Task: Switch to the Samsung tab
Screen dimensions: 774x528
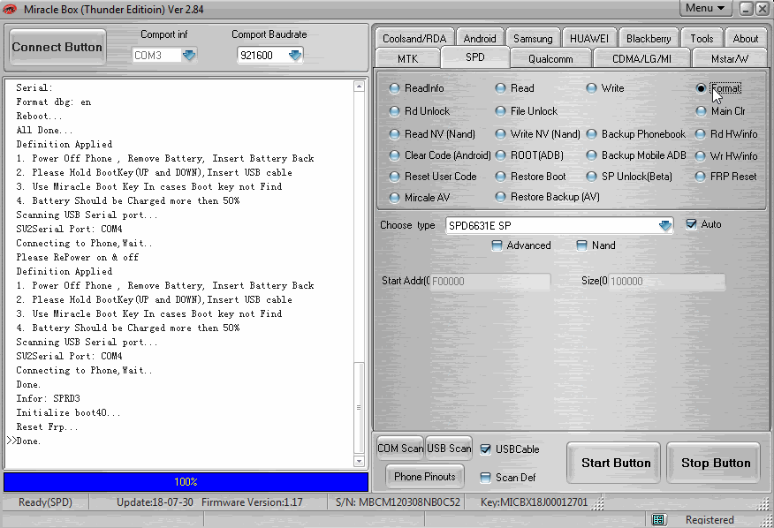Action: tap(533, 38)
